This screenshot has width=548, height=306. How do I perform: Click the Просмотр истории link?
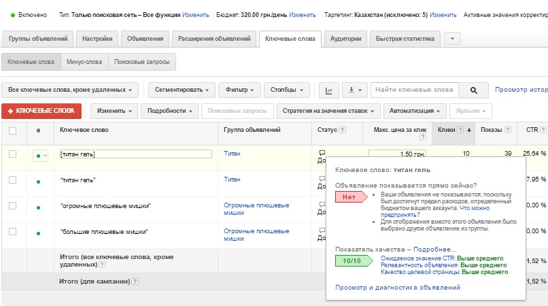click(x=521, y=90)
